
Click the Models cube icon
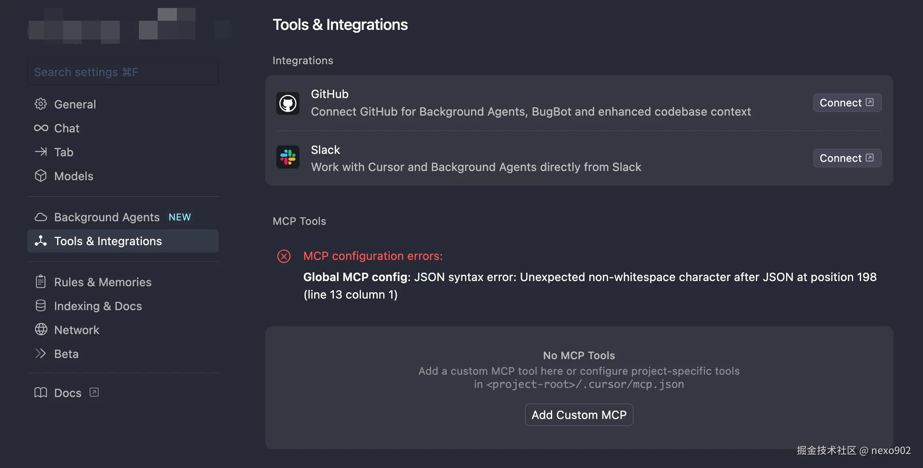click(x=41, y=176)
